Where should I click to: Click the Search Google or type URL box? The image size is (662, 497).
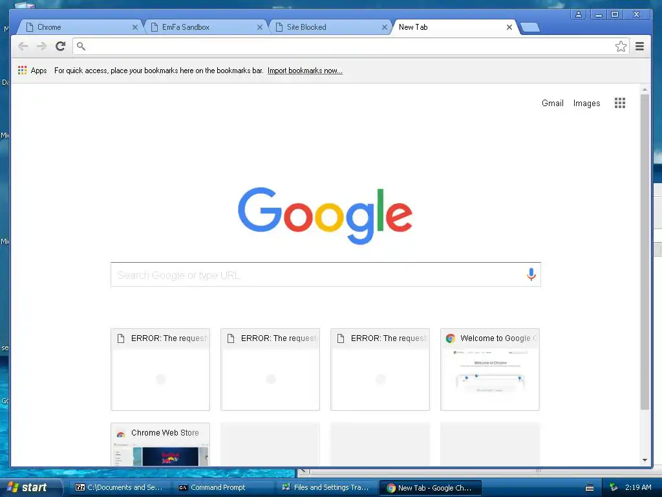point(326,274)
